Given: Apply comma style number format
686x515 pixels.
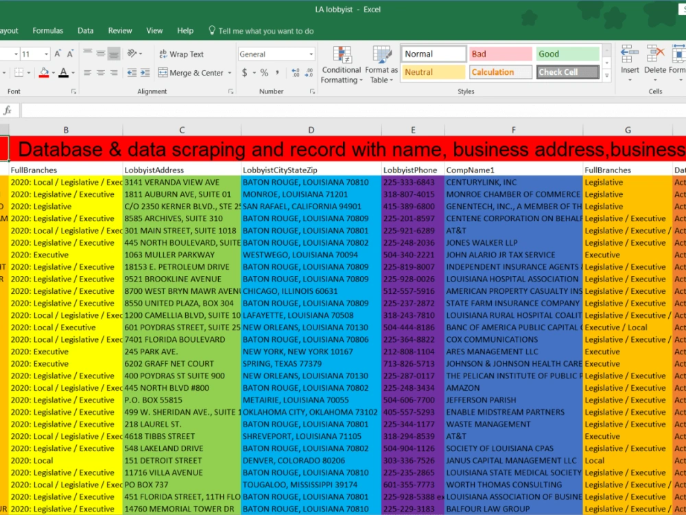Looking at the screenshot, I should tap(277, 73).
